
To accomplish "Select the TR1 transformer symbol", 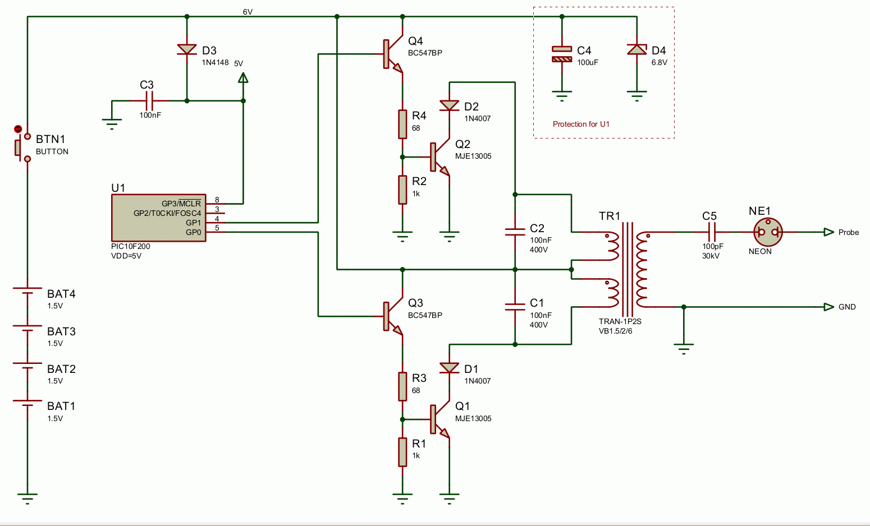I will pos(628,270).
